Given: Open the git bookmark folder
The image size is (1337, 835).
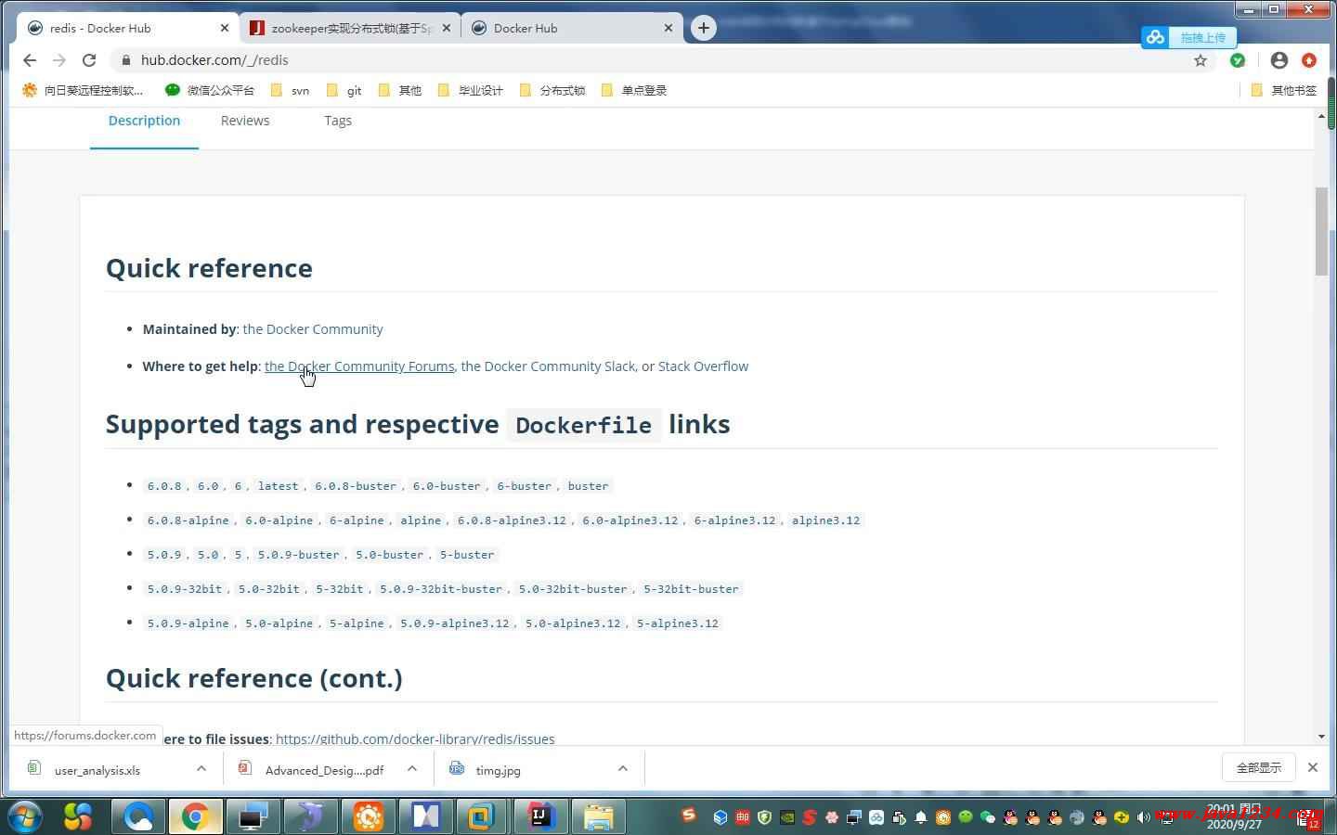Looking at the screenshot, I should click(344, 90).
